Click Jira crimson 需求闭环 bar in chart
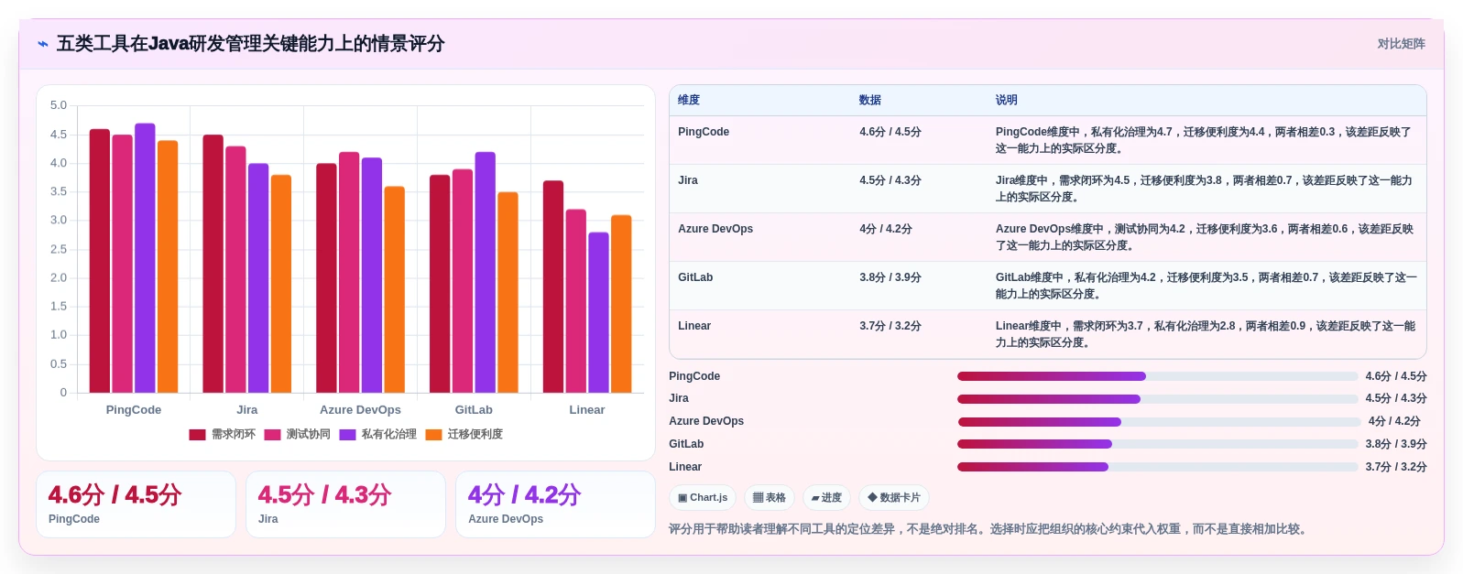Image resolution: width=1463 pixels, height=574 pixels. pyautogui.click(x=213, y=264)
